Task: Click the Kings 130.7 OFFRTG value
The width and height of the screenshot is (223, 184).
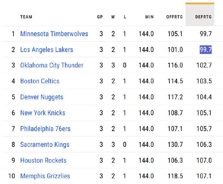Action: (x=175, y=145)
